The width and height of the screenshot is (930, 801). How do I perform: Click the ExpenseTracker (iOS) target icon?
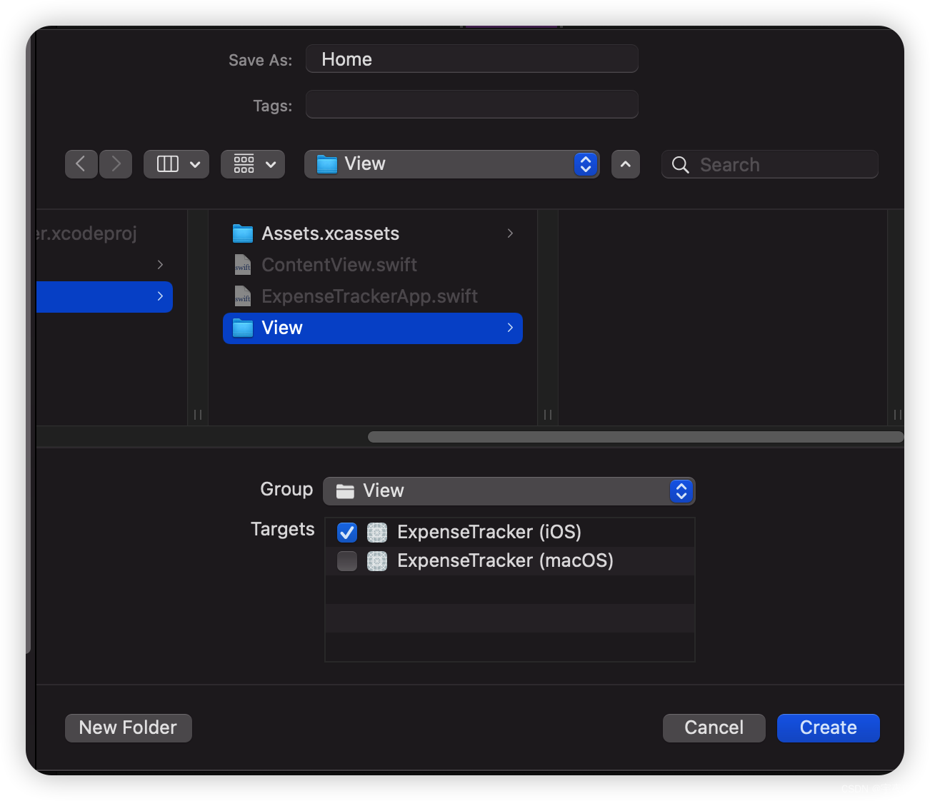[377, 533]
